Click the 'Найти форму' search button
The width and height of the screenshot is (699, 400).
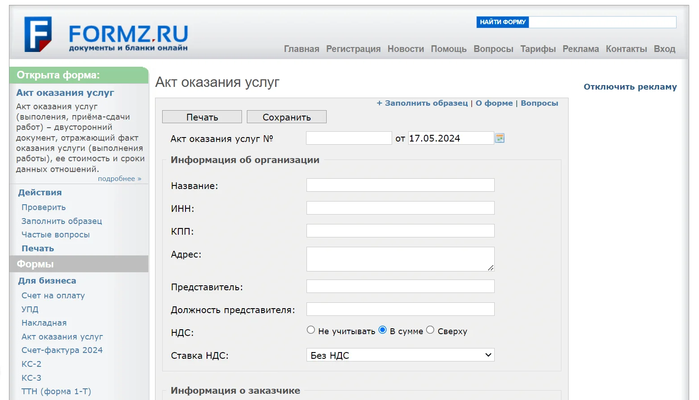tap(502, 22)
